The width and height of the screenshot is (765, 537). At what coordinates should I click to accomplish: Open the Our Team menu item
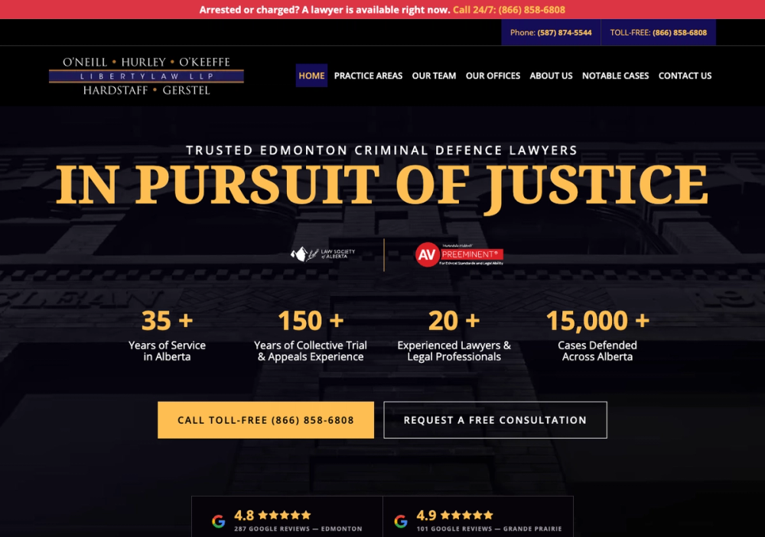pyautogui.click(x=434, y=76)
